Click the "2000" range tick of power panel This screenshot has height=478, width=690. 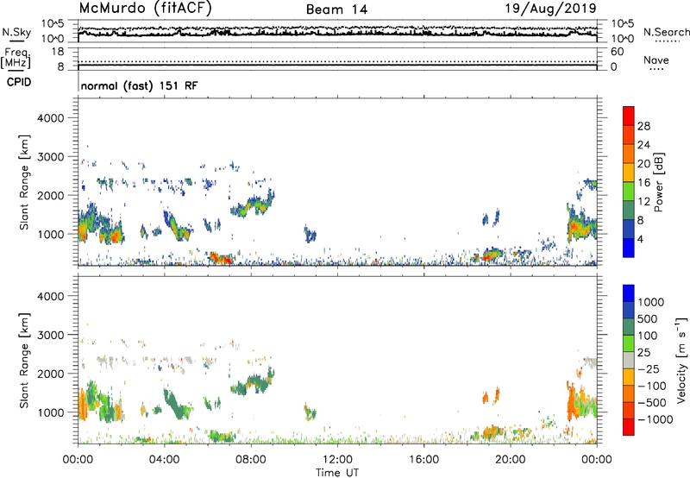point(50,195)
